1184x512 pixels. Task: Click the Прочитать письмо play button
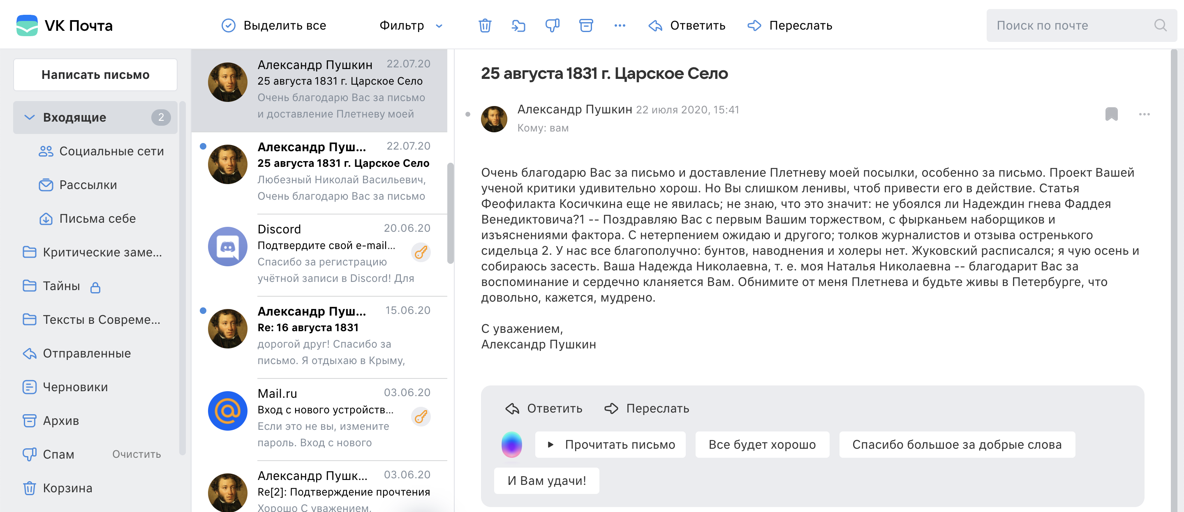pyautogui.click(x=610, y=445)
